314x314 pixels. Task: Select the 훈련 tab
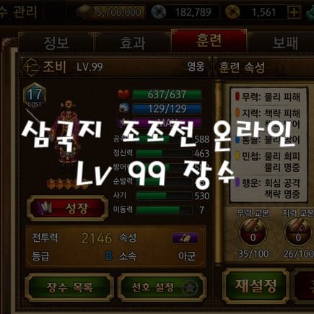coord(209,41)
